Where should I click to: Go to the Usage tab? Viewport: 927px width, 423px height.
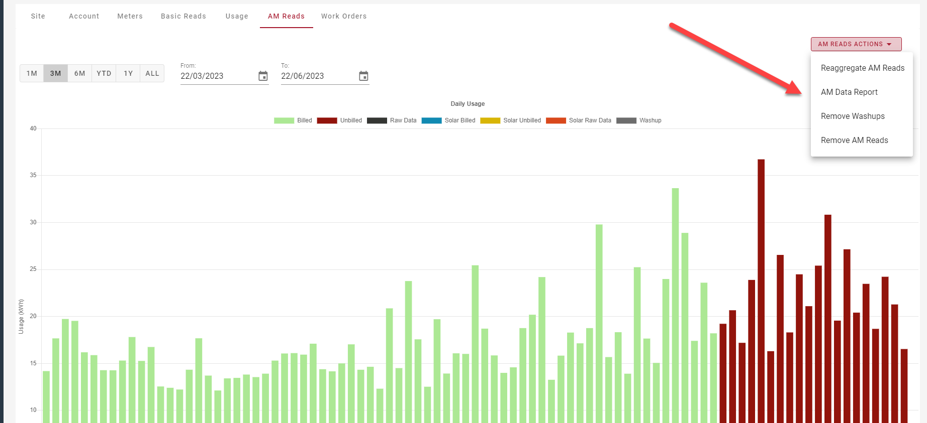tap(237, 16)
